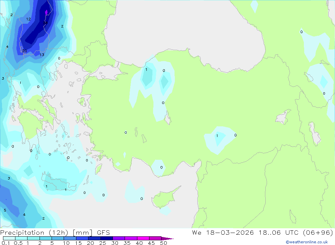This screenshot has height=245, width=335.
Task: Click the 'We 18-03-2026 18..06 UTC (06+96)' date label
Action: pos(263,233)
